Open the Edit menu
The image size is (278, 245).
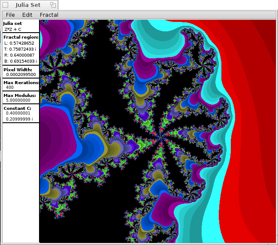point(27,15)
